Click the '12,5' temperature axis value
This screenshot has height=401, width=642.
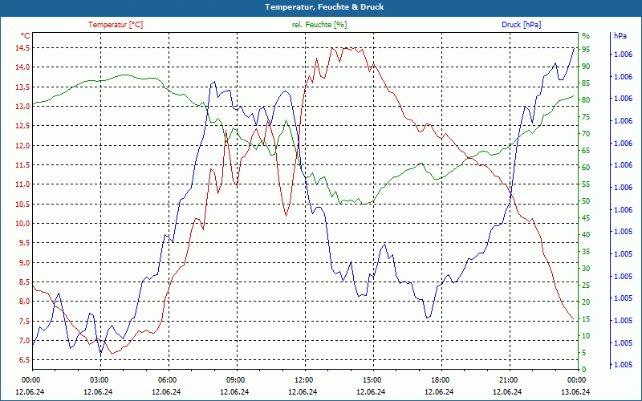(22, 126)
